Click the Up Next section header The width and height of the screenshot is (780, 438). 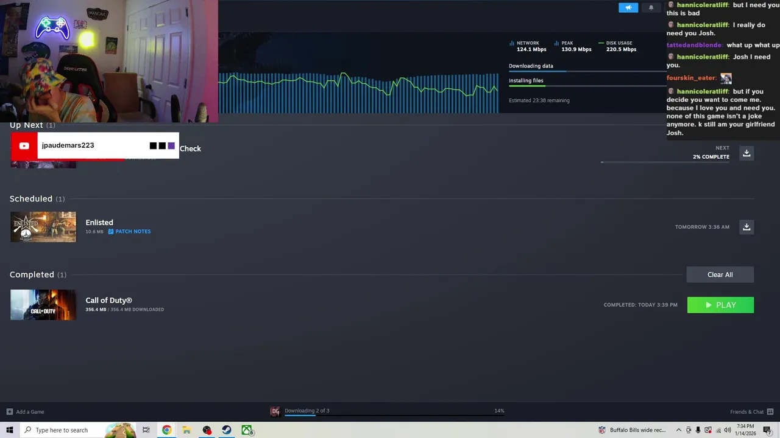pyautogui.click(x=32, y=125)
